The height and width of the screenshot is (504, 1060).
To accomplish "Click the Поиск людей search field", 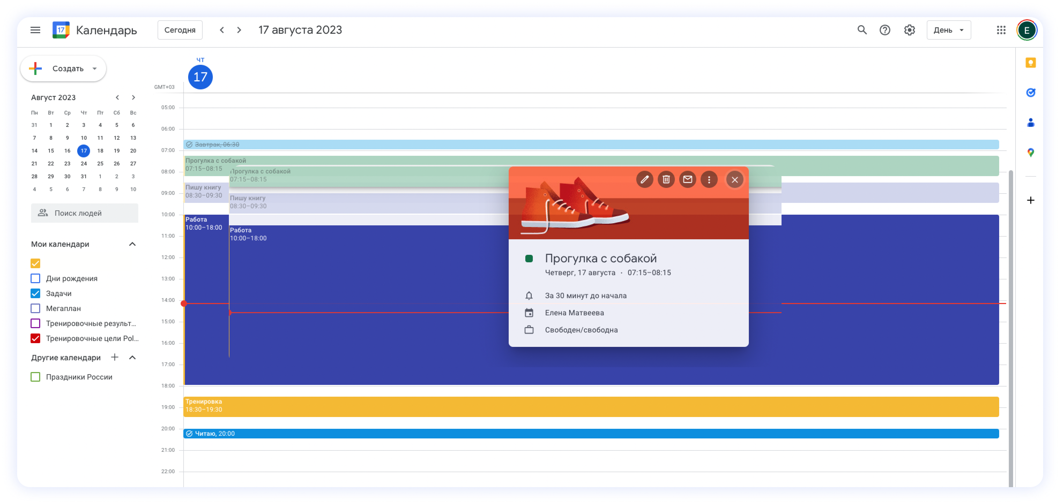I will 85,213.
